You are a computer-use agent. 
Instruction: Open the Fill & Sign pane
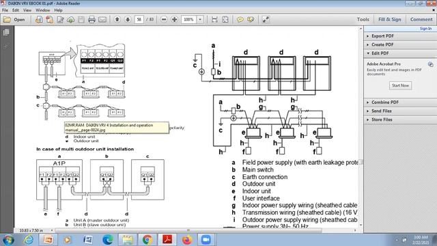pos(390,20)
